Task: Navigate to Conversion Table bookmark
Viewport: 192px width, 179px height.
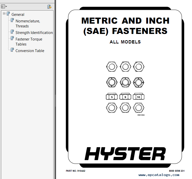Action: click(x=30, y=51)
